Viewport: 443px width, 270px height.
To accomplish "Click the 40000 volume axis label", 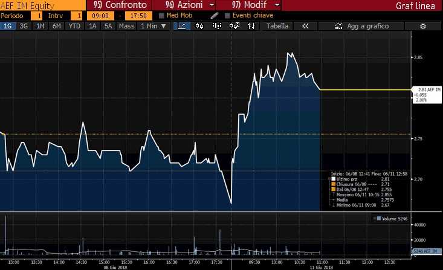I will (419, 225).
